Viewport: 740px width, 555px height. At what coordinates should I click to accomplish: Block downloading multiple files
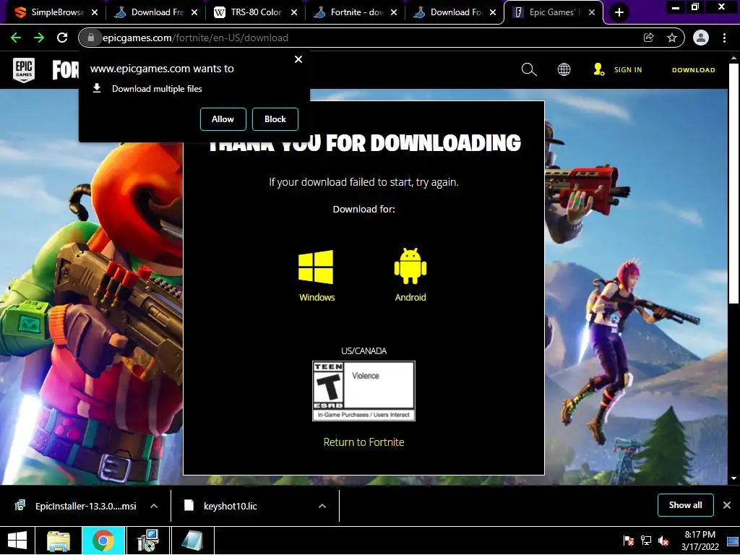coord(275,119)
